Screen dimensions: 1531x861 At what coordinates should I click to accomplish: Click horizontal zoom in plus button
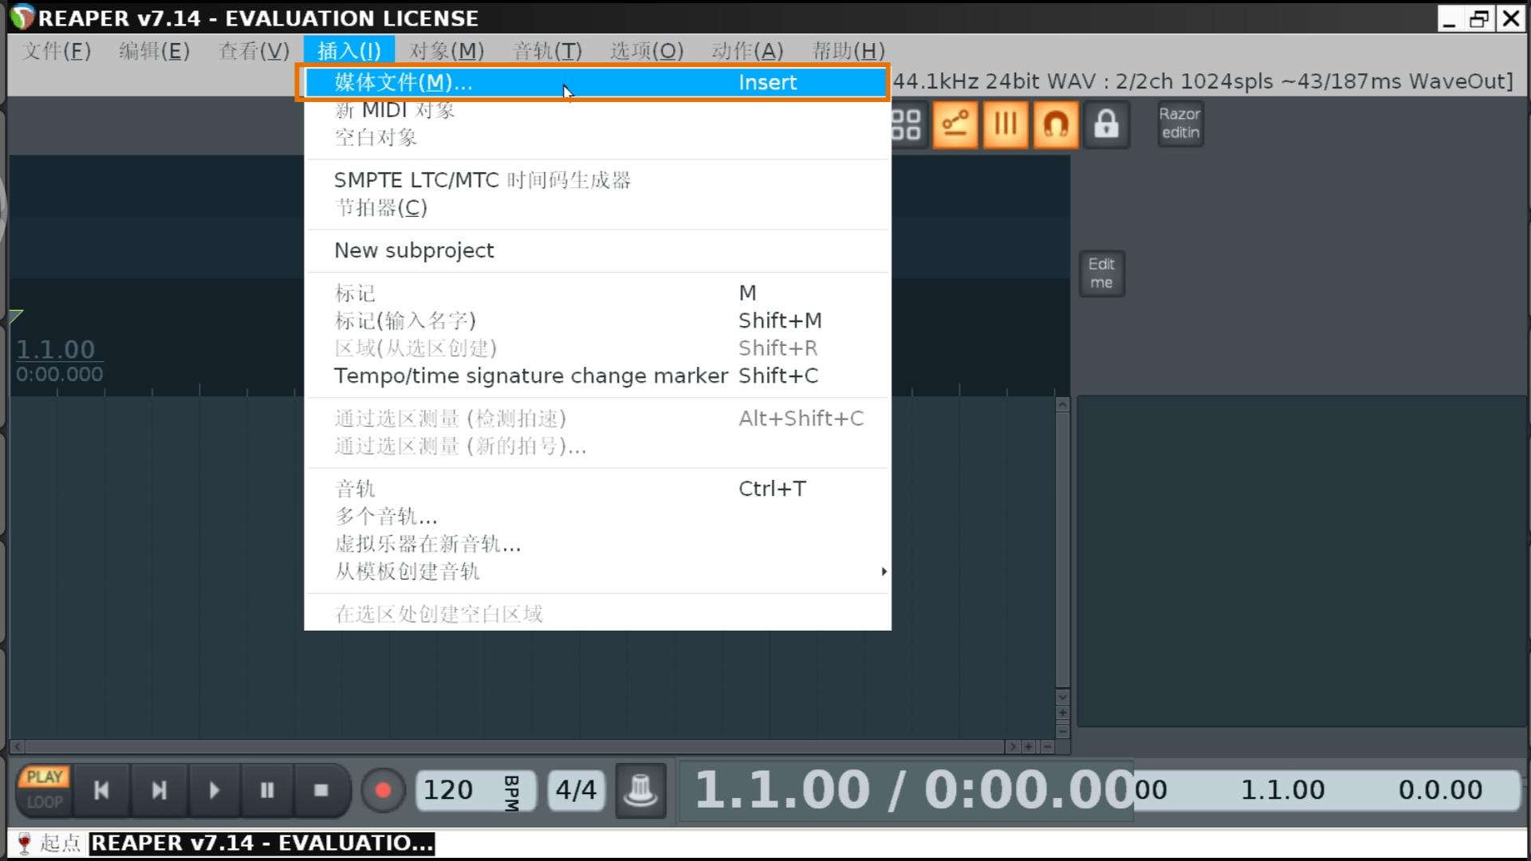click(1029, 747)
